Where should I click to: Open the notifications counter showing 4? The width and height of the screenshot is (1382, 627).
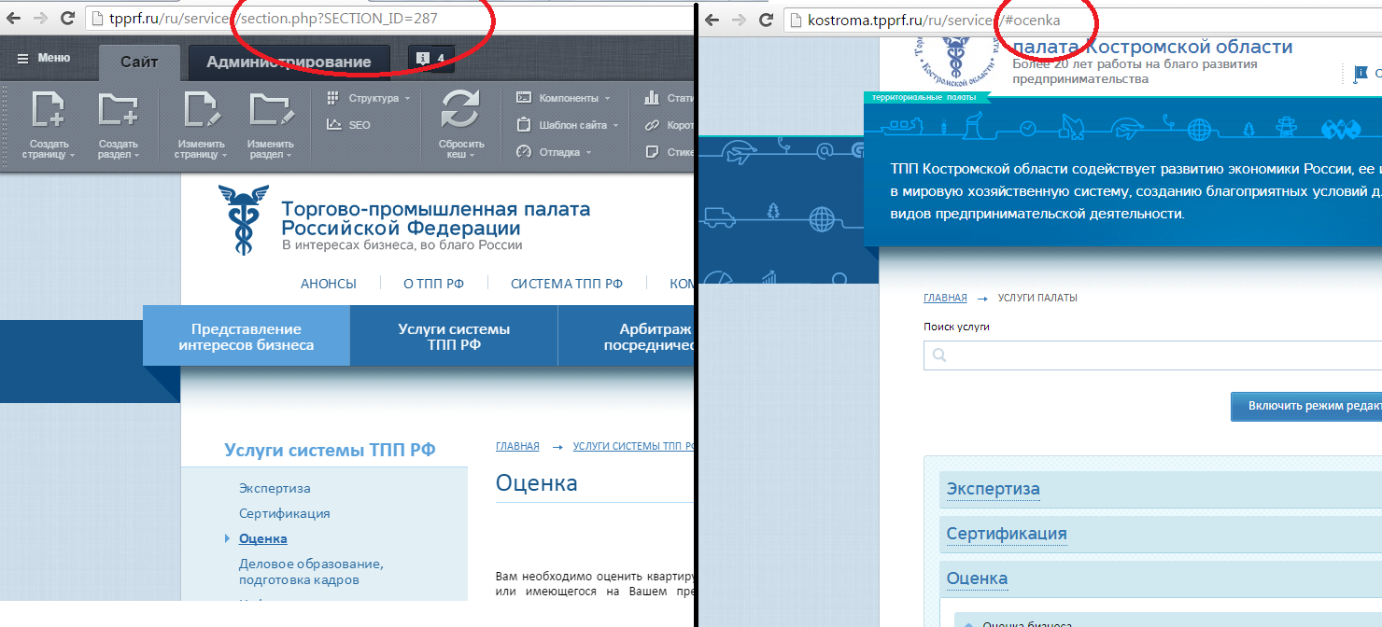430,58
